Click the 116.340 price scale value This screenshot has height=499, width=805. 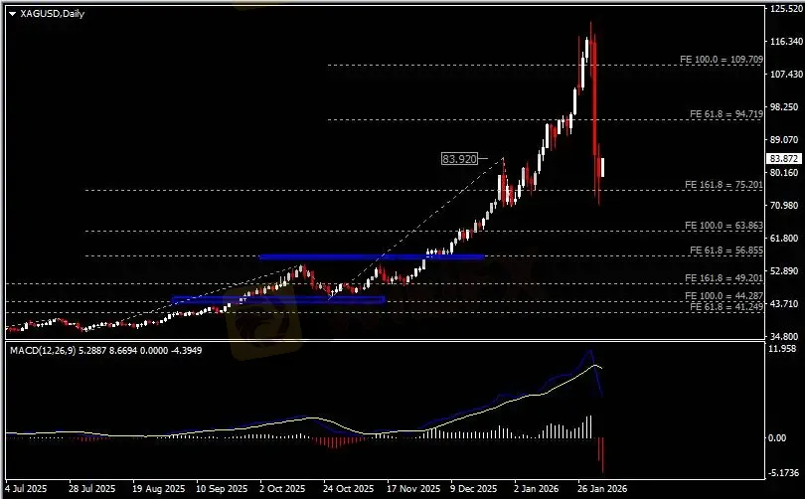(x=784, y=41)
